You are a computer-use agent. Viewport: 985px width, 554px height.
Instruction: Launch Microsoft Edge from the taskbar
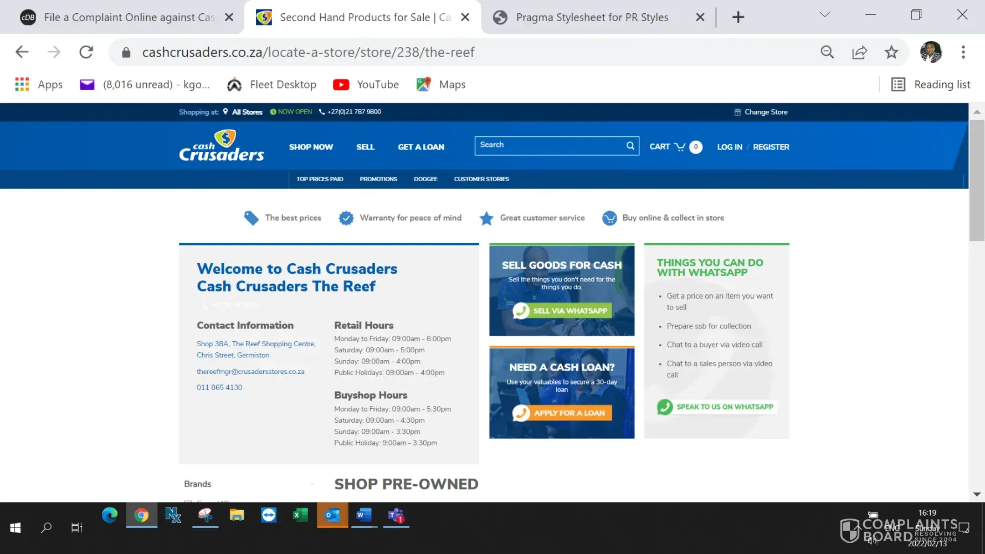110,516
